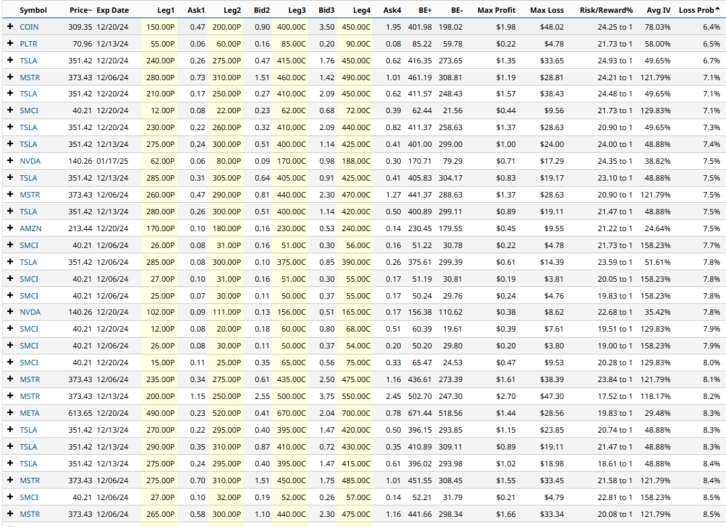Select the 518.56 BE- cell

click(451, 413)
